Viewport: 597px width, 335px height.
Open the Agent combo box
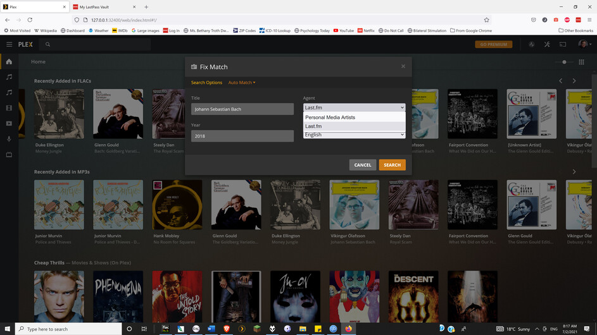[354, 107]
